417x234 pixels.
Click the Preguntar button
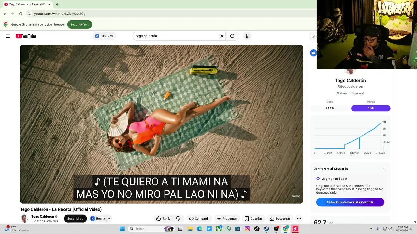click(x=227, y=219)
